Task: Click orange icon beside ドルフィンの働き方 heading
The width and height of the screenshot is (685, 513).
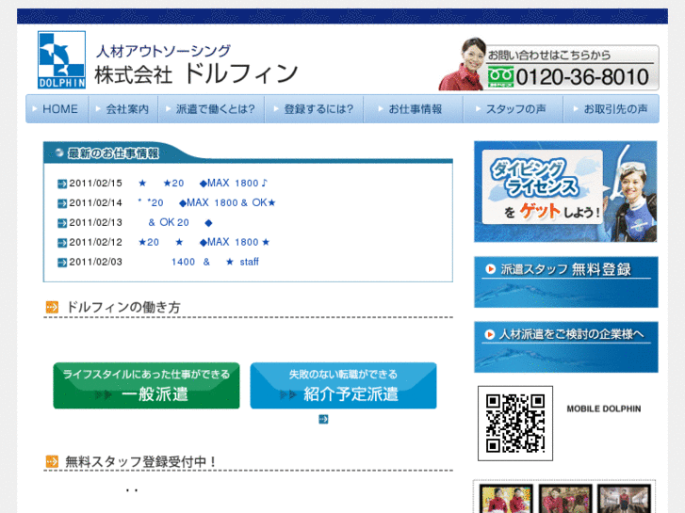Action: pyautogui.click(x=52, y=308)
